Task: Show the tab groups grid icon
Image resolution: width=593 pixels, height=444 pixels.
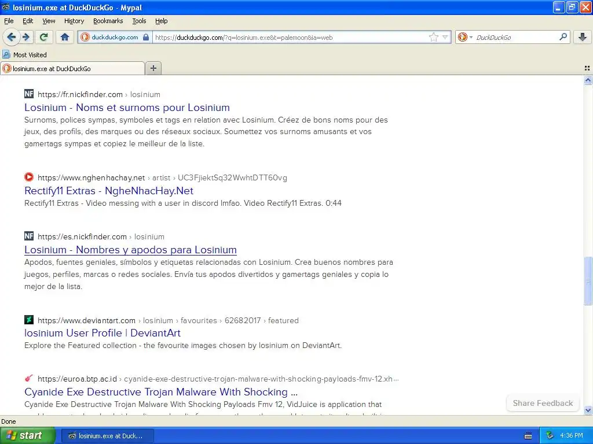Action: click(x=587, y=68)
